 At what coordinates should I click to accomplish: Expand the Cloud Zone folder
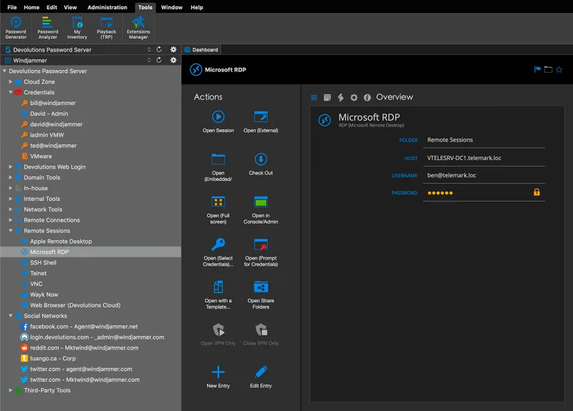(x=11, y=81)
